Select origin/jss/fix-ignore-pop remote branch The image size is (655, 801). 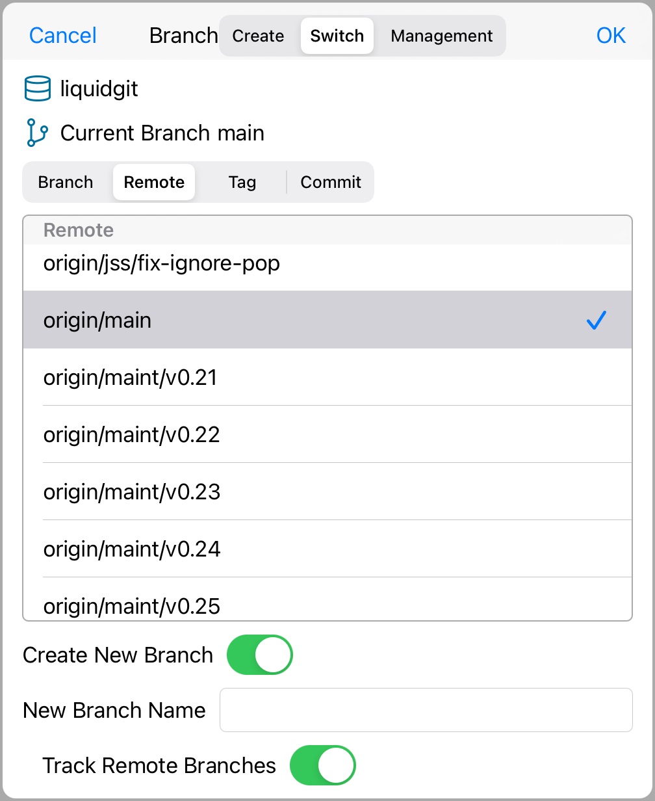(162, 263)
